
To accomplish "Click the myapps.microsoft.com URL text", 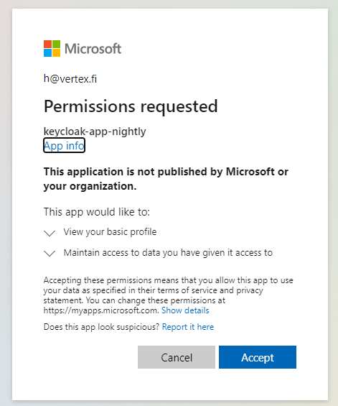I will coord(101,310).
